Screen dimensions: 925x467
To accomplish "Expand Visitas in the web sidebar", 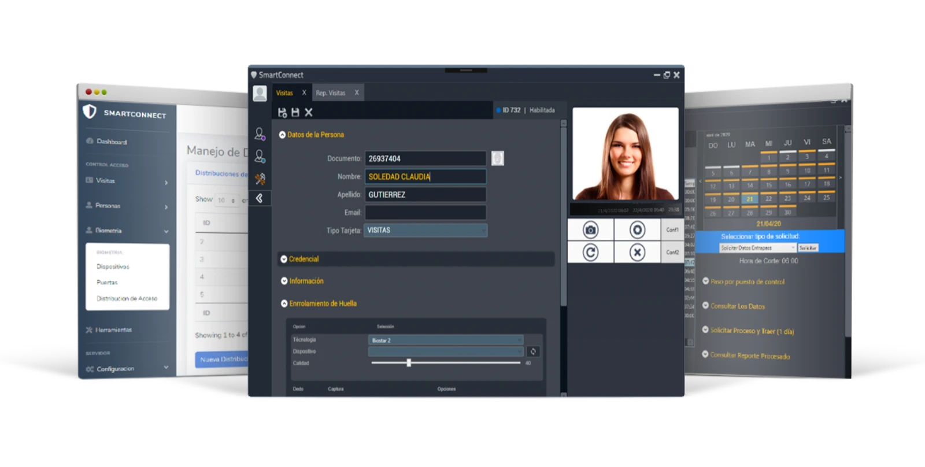I will click(x=127, y=181).
